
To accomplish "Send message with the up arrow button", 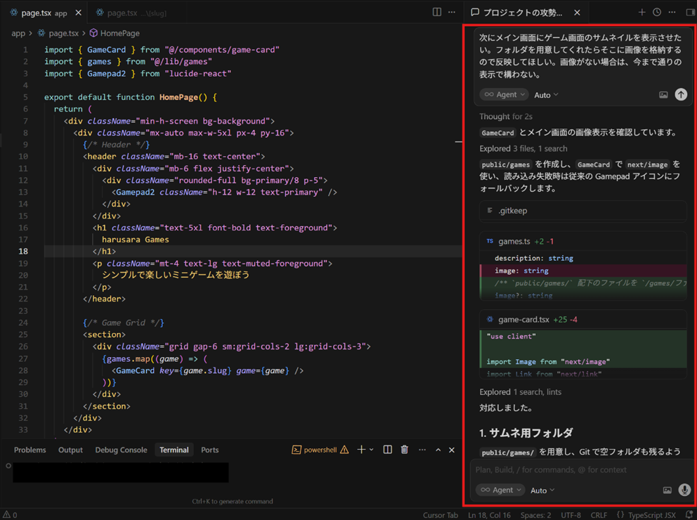I will [681, 94].
